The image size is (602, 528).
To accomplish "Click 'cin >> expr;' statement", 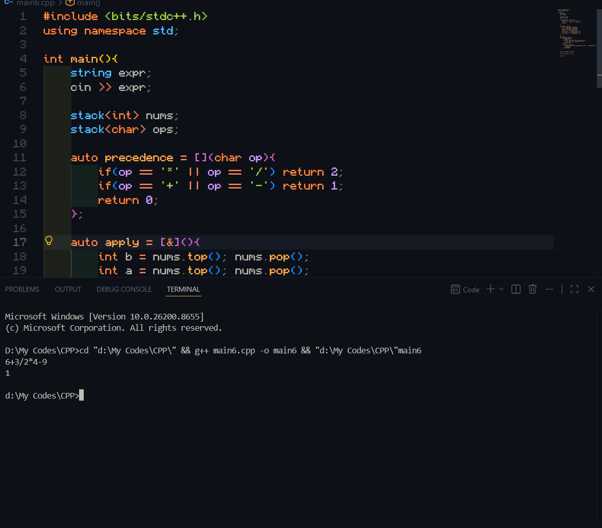I will pos(110,87).
